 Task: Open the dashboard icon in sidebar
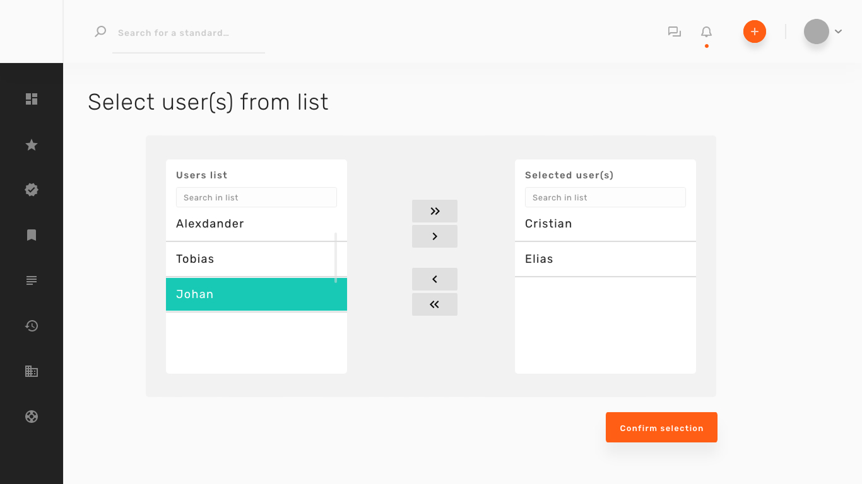(x=32, y=99)
